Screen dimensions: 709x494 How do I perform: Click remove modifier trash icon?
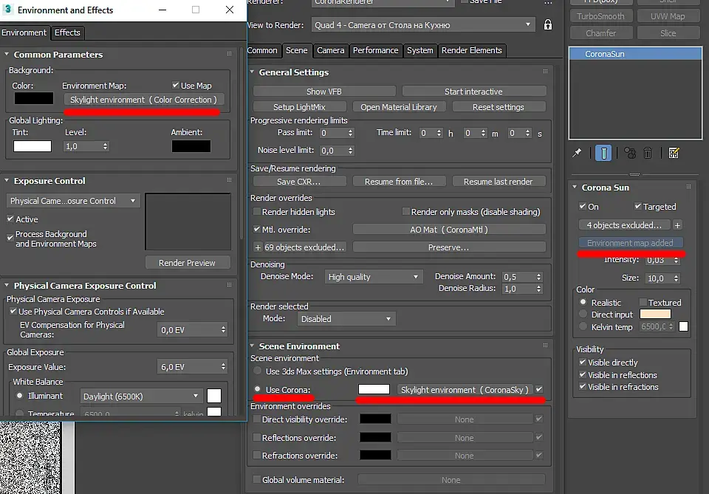pos(648,153)
